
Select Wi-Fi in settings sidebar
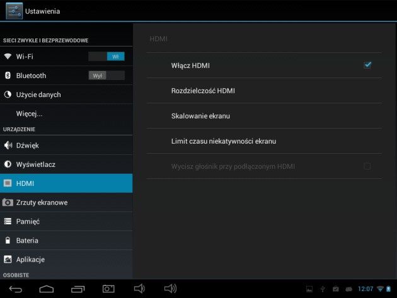66,56
